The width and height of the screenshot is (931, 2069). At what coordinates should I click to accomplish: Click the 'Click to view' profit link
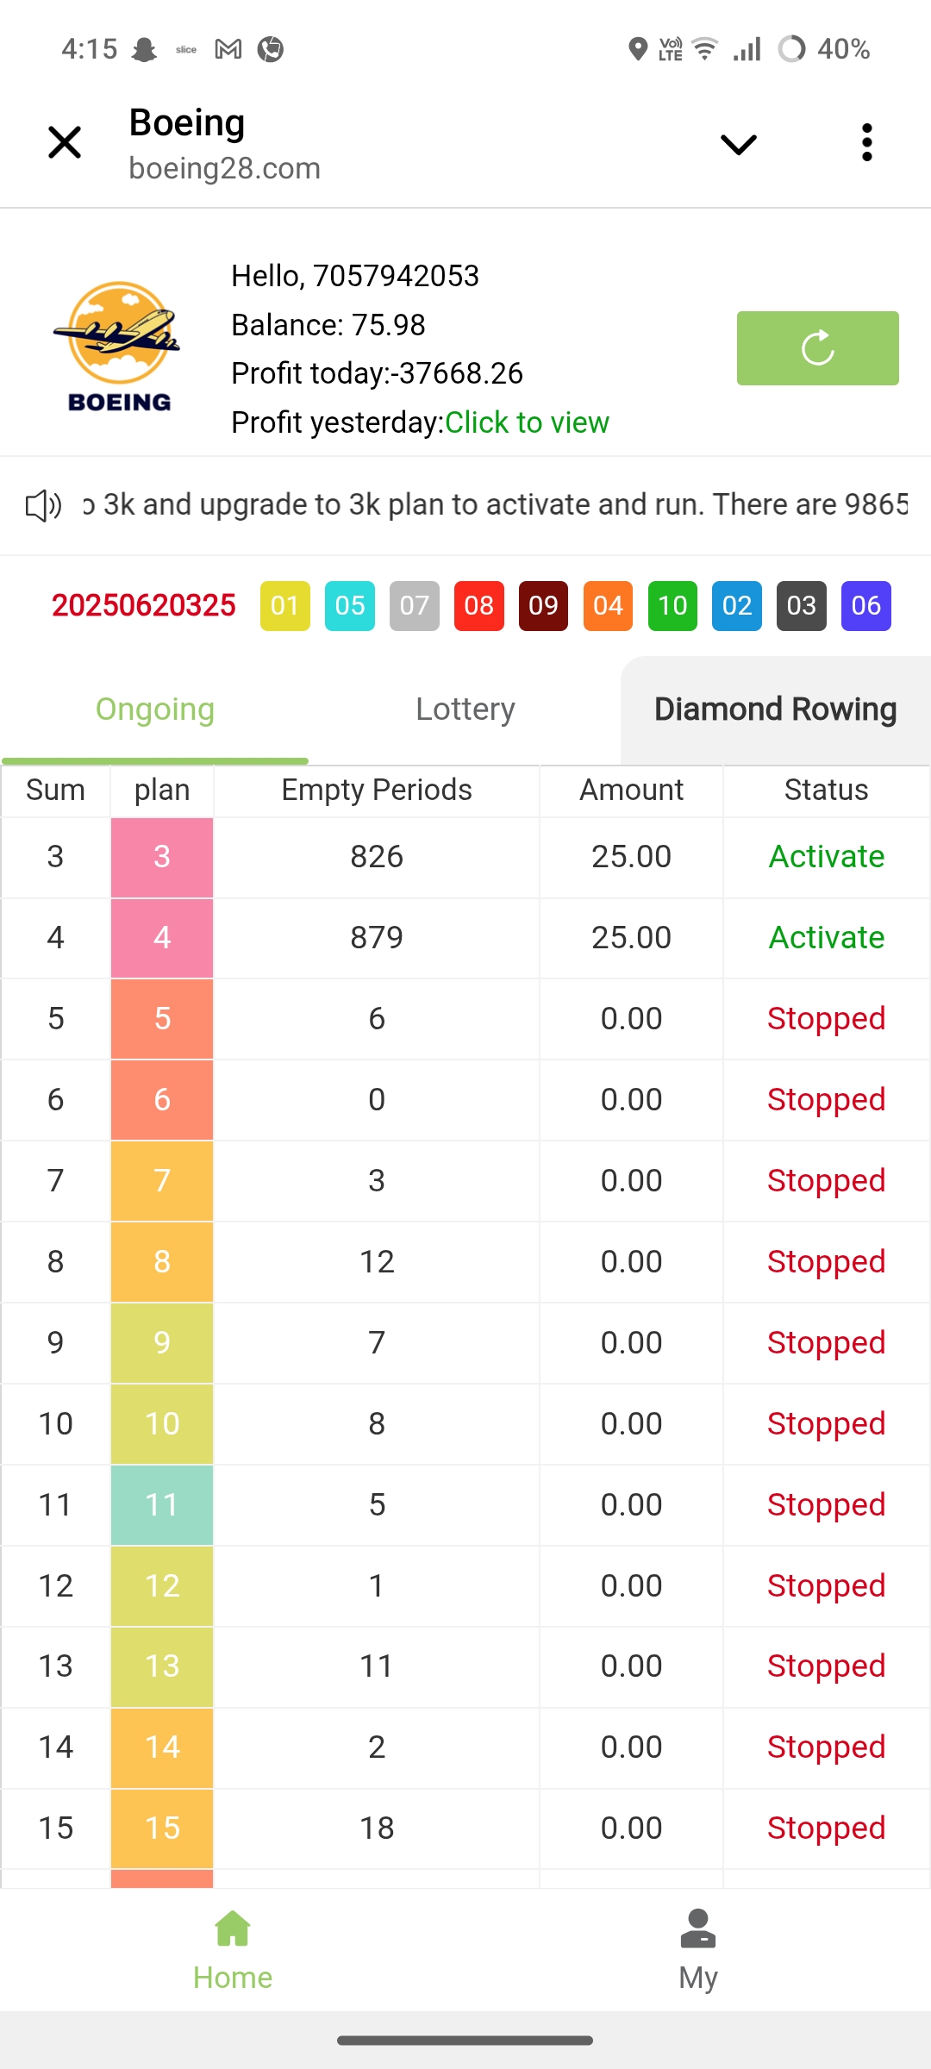pyautogui.click(x=527, y=422)
